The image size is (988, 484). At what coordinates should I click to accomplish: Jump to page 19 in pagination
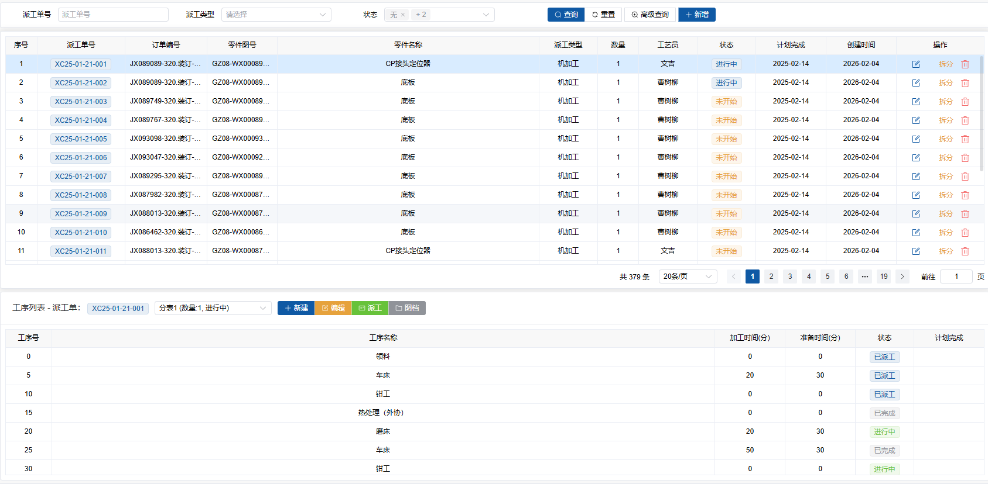point(883,276)
